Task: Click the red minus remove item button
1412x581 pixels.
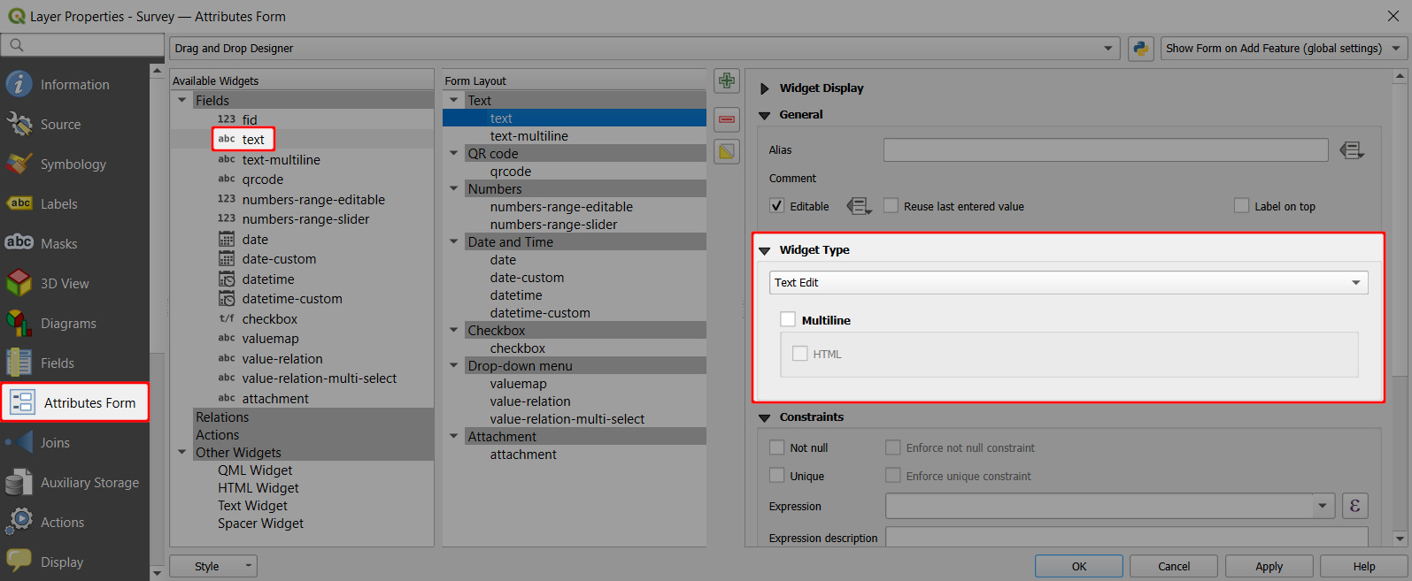Action: pos(727,118)
